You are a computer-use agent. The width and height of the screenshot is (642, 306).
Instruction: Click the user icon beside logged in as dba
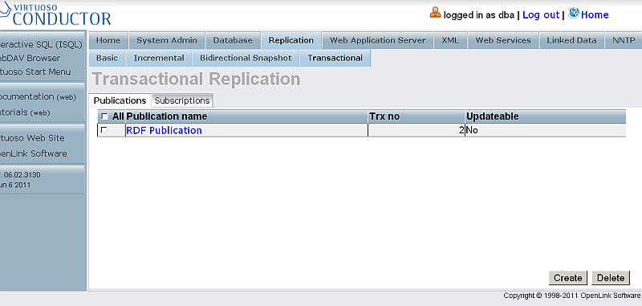435,13
